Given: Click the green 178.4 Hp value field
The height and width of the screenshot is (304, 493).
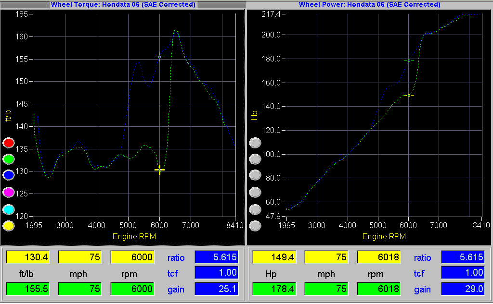Looking at the screenshot, I should tap(274, 289).
